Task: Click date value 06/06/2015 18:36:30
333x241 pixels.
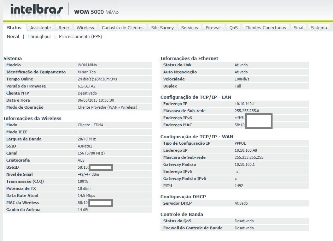Action: coord(96,100)
